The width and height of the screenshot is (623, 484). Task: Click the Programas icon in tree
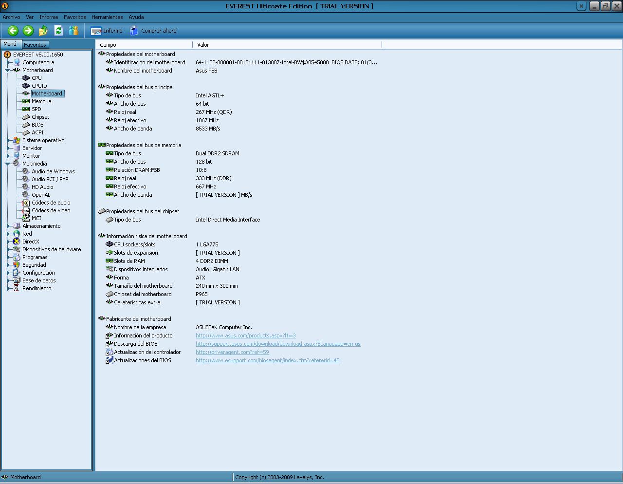[17, 257]
